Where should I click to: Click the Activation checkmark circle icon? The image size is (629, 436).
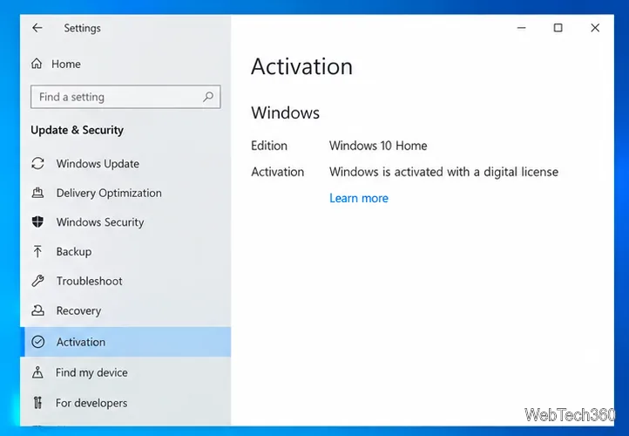click(x=38, y=342)
